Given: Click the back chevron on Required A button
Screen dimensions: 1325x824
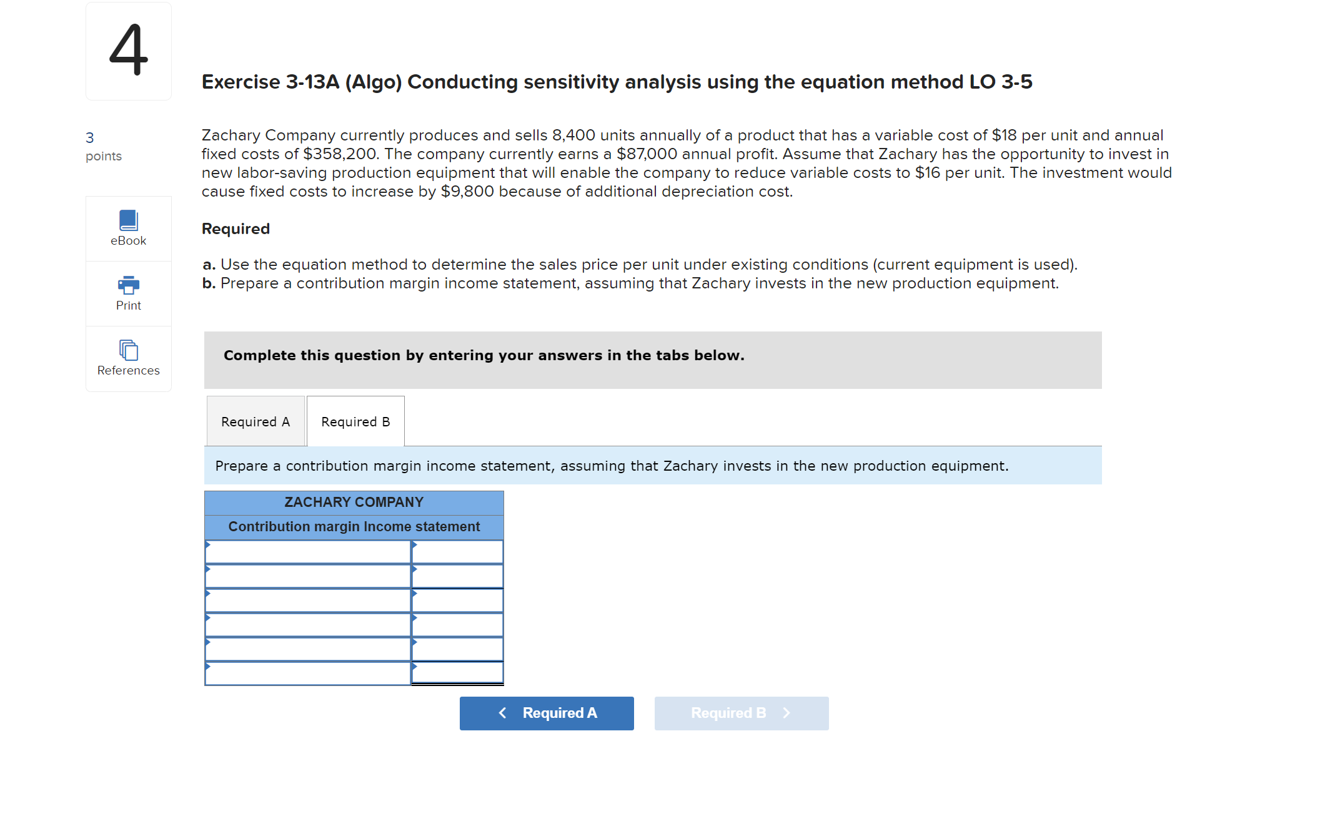Looking at the screenshot, I should coord(502,713).
